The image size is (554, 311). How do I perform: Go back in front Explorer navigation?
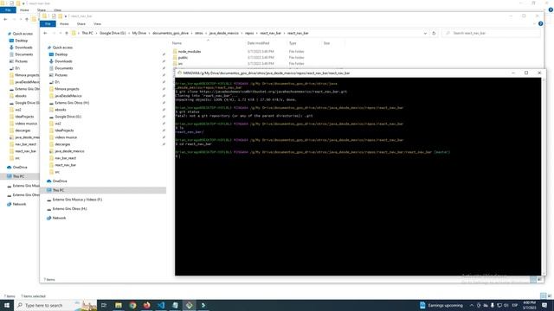(x=45, y=33)
